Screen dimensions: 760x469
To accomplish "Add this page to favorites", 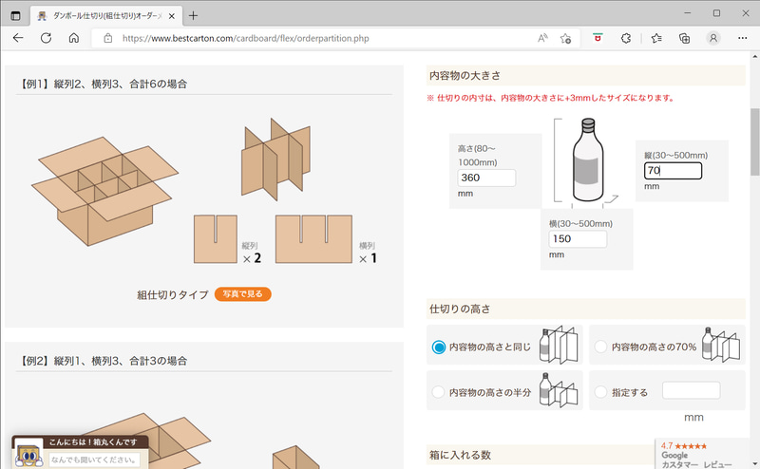I will (566, 39).
